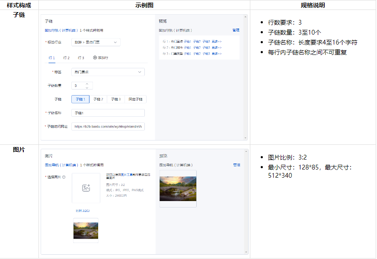Select the highlighted 子链1 option

pos(81,99)
